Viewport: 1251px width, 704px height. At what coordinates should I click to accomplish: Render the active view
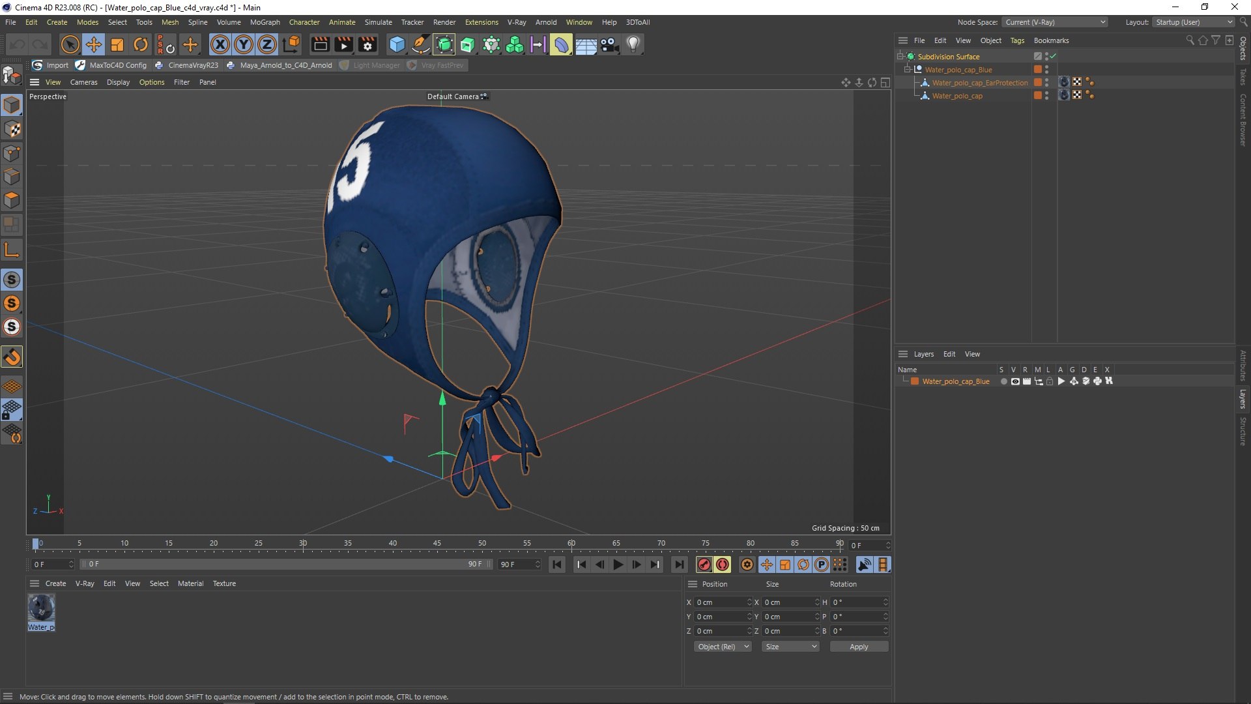pos(320,44)
